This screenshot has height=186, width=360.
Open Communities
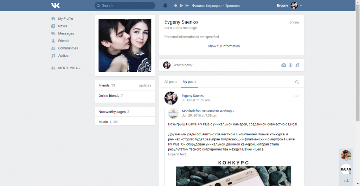[x=68, y=48]
